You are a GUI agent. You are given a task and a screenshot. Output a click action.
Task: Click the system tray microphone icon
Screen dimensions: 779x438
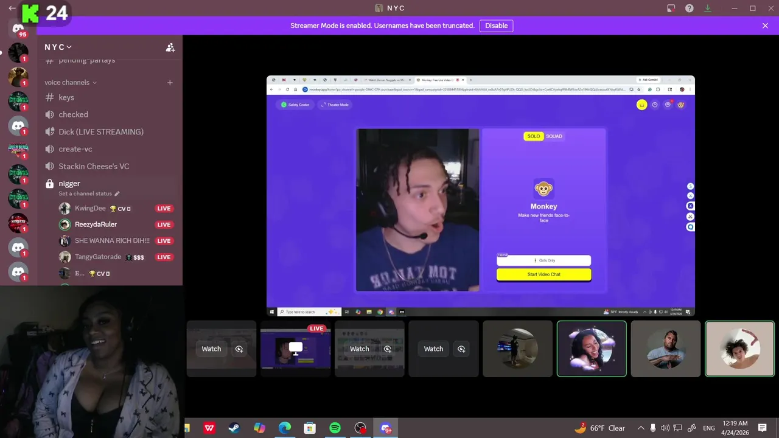(653, 428)
